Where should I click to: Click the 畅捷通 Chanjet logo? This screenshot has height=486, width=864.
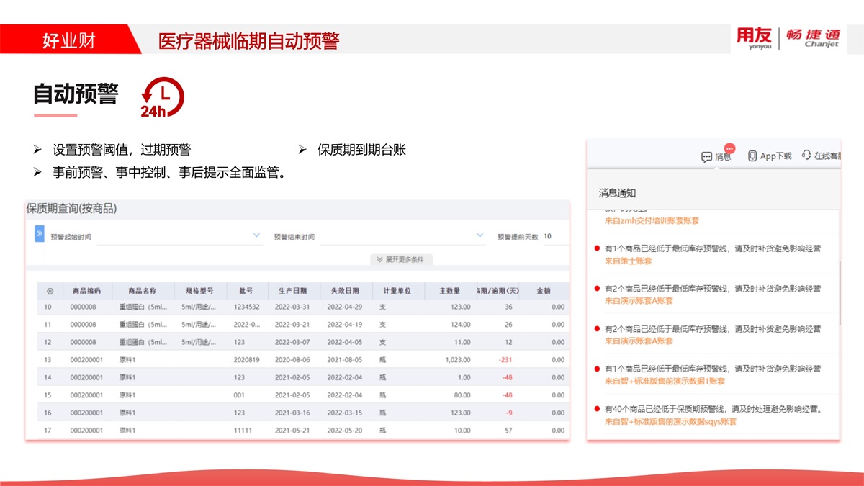pos(812,38)
